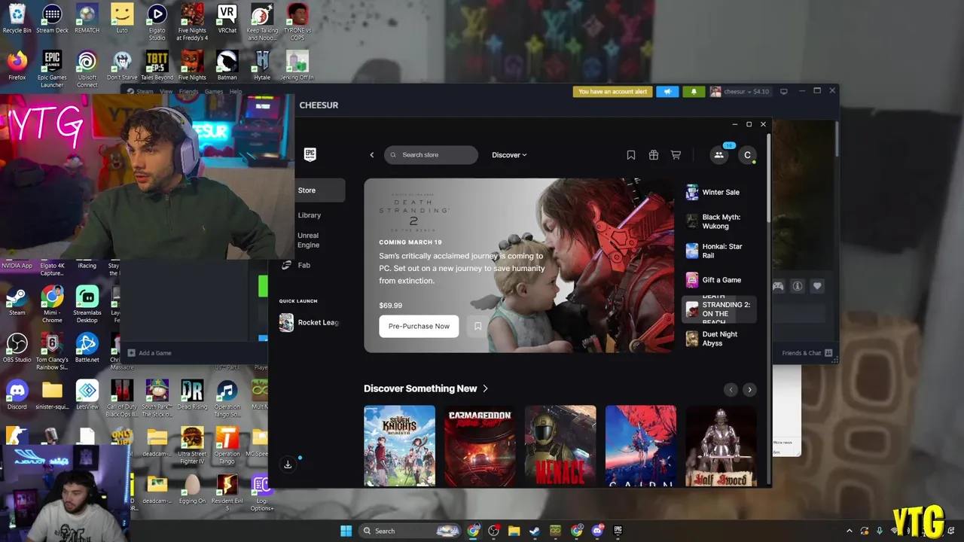The height and width of the screenshot is (542, 964).
Task: Open Steam notifications bell icon
Action: click(694, 92)
